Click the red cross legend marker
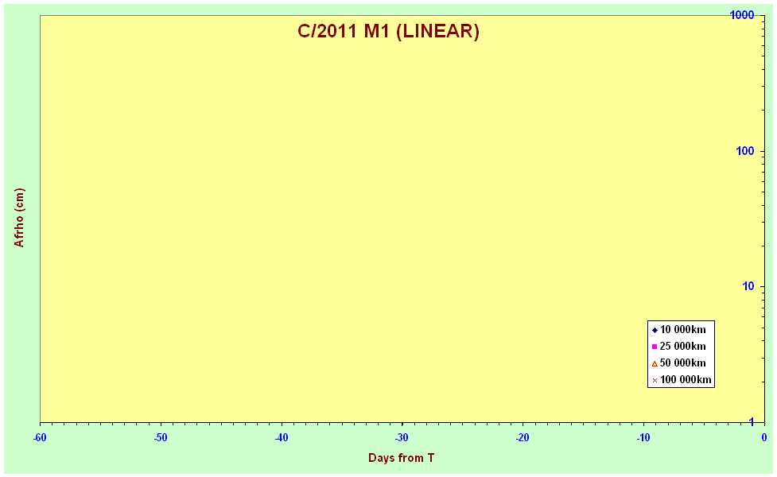The width and height of the screenshot is (777, 477). tap(655, 381)
